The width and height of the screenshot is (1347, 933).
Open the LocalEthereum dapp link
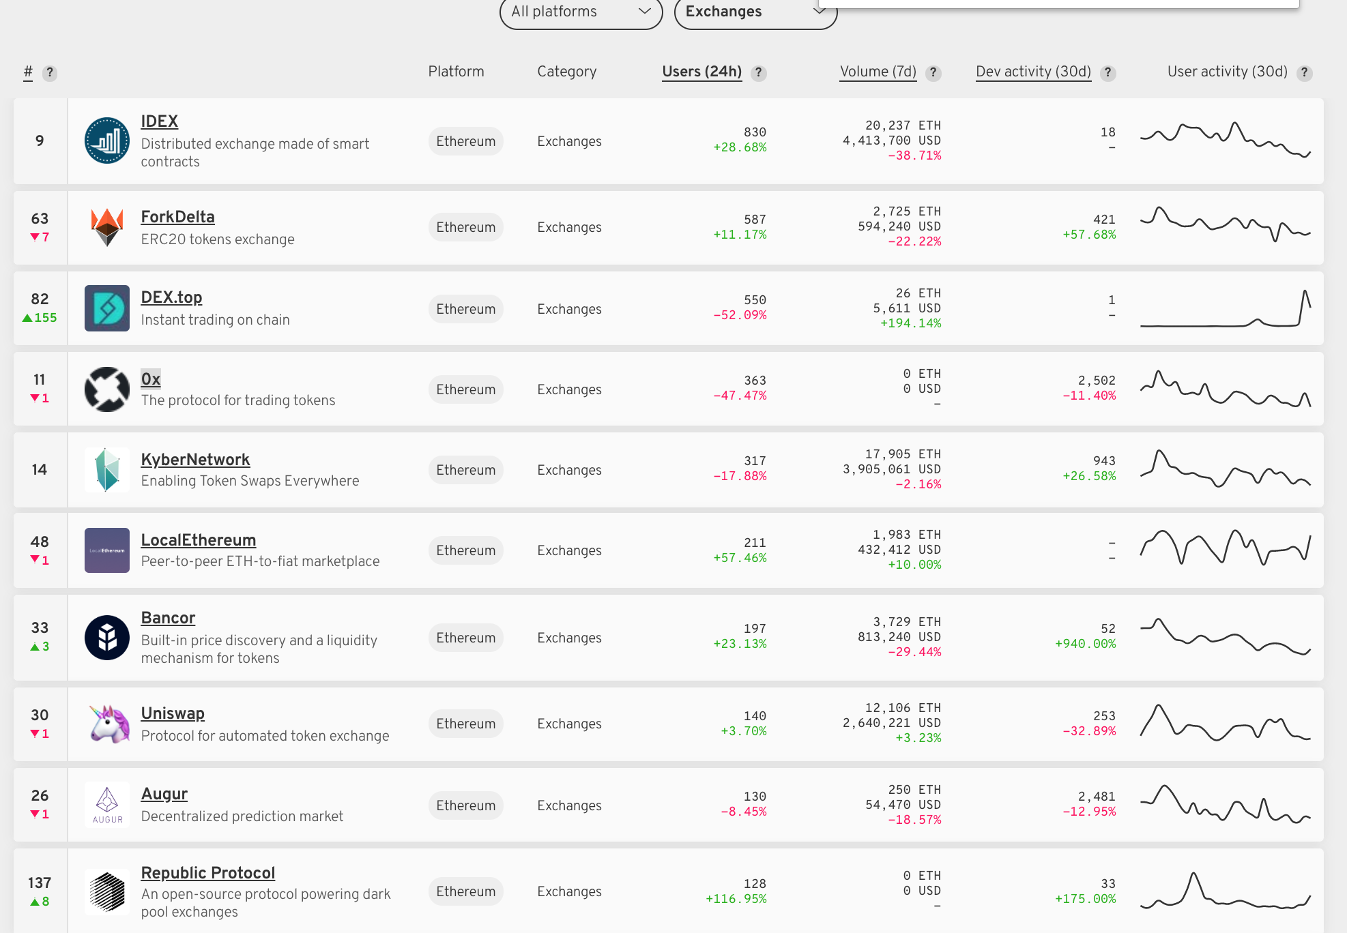coord(198,540)
